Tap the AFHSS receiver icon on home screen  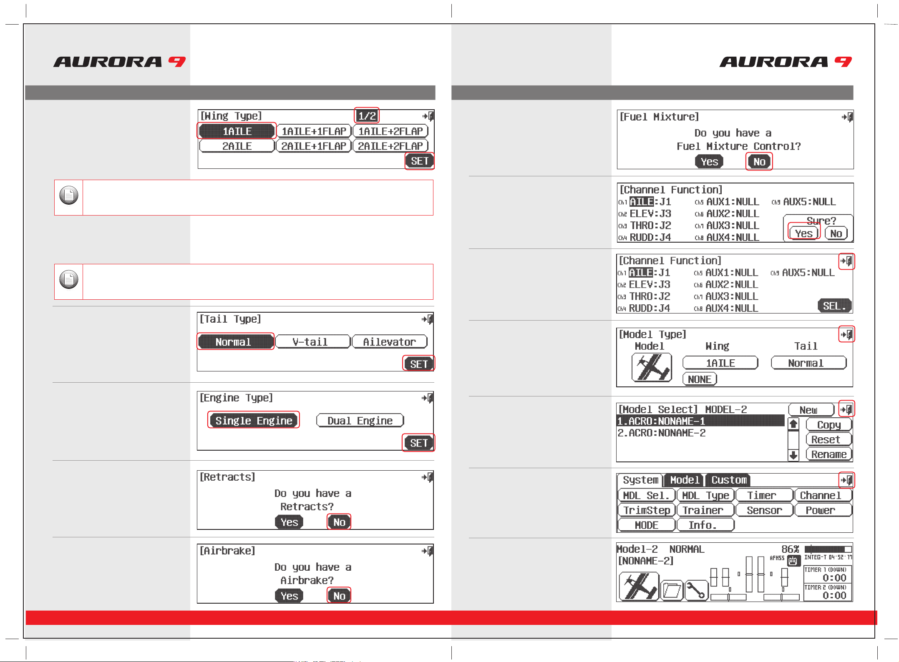(793, 561)
